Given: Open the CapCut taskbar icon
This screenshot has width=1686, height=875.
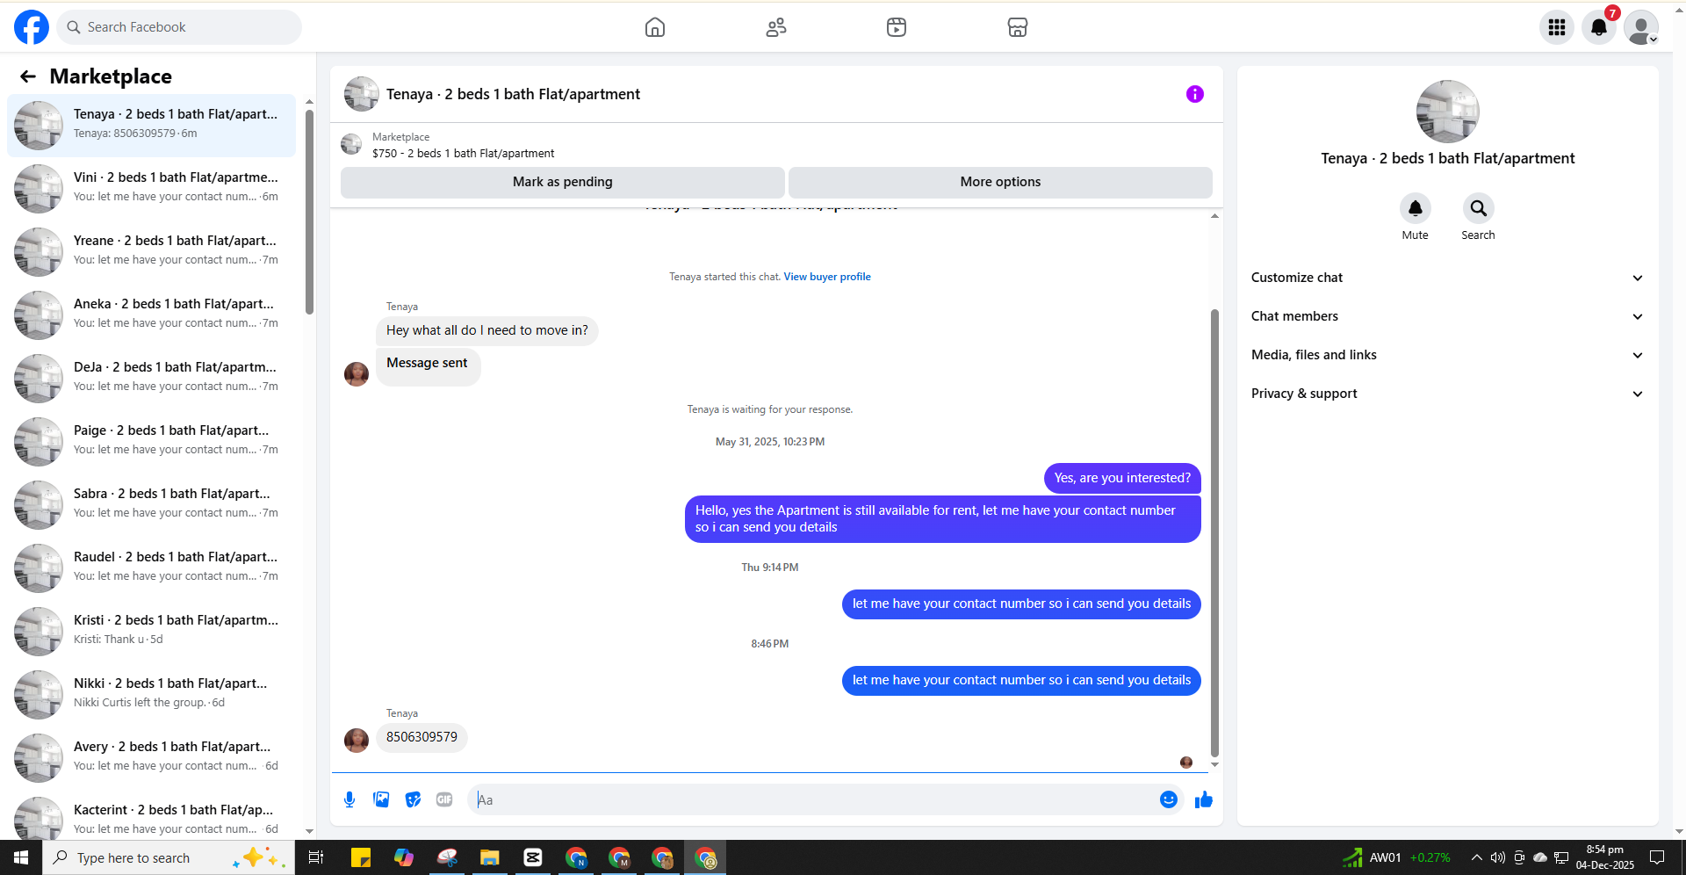Looking at the screenshot, I should pyautogui.click(x=533, y=857).
